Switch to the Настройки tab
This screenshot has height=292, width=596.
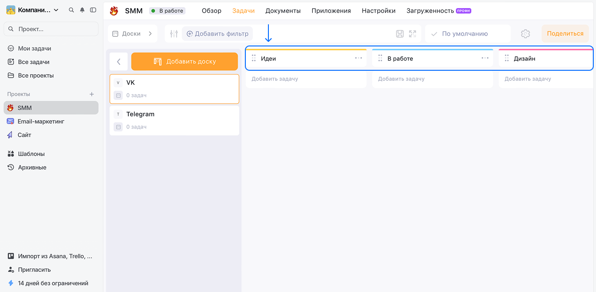pos(379,11)
